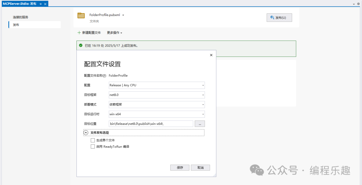The width and height of the screenshot is (362, 185).
Task: Click the FolderProfile profile name text
Action: pos(118,75)
